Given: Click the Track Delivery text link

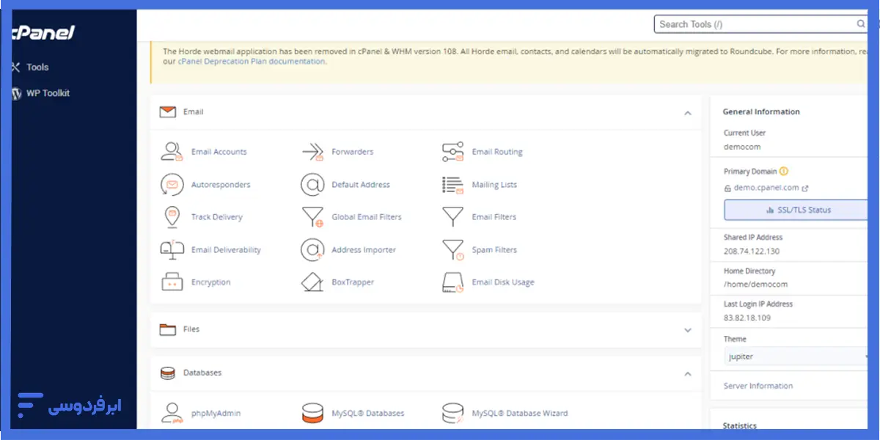Looking at the screenshot, I should (217, 217).
